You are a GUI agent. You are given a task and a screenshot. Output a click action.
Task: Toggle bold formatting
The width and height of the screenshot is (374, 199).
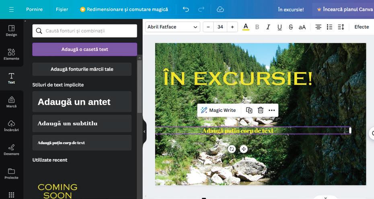(257, 27)
